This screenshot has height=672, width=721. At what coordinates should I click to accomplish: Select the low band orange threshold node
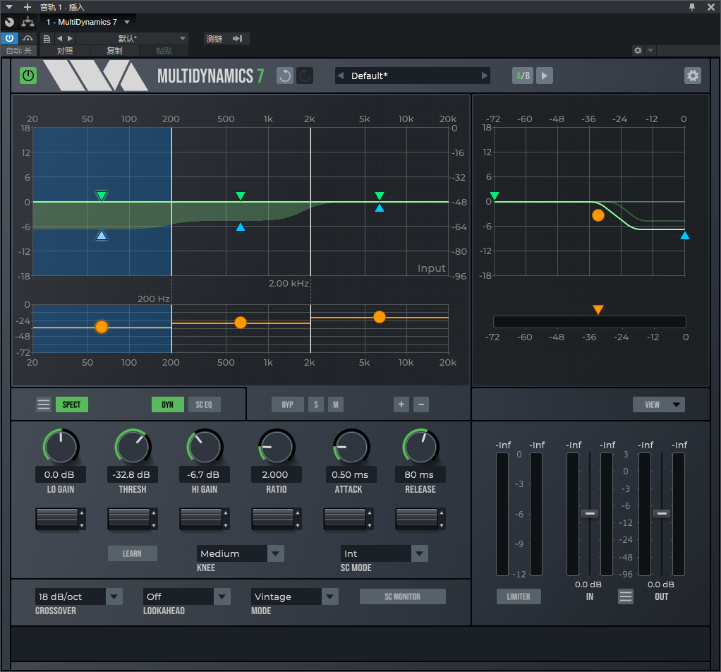tap(102, 327)
